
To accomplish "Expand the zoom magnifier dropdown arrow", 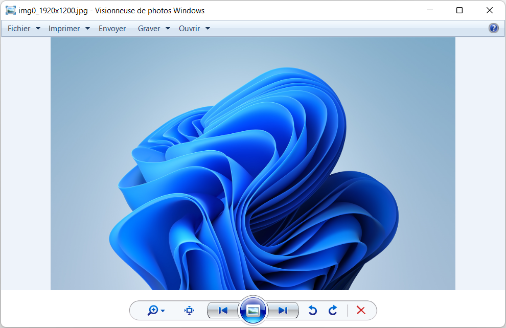I will tap(163, 311).
